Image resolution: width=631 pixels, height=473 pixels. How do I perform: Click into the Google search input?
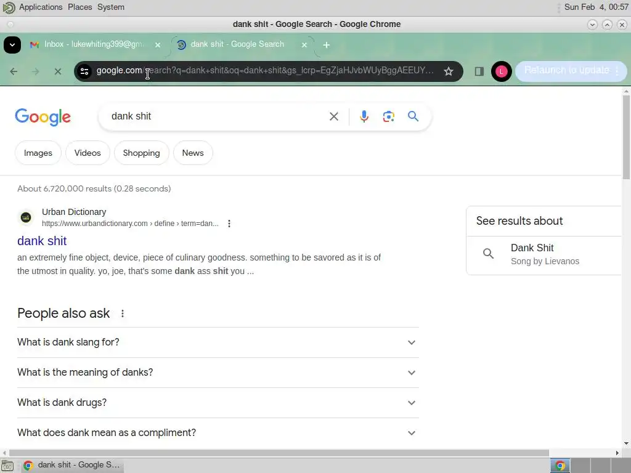pos(218,116)
